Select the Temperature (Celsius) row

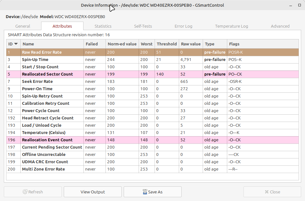click(x=152, y=133)
